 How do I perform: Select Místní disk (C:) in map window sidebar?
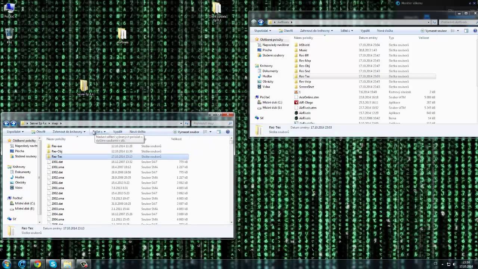click(22, 203)
